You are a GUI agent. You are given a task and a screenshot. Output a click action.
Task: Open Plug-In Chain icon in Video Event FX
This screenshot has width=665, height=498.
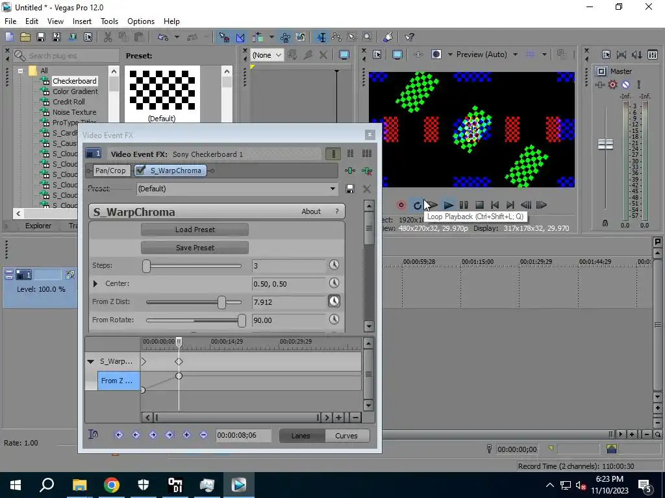coord(350,171)
